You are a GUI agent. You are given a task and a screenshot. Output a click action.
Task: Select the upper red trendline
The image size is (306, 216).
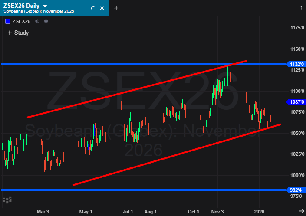137,89
